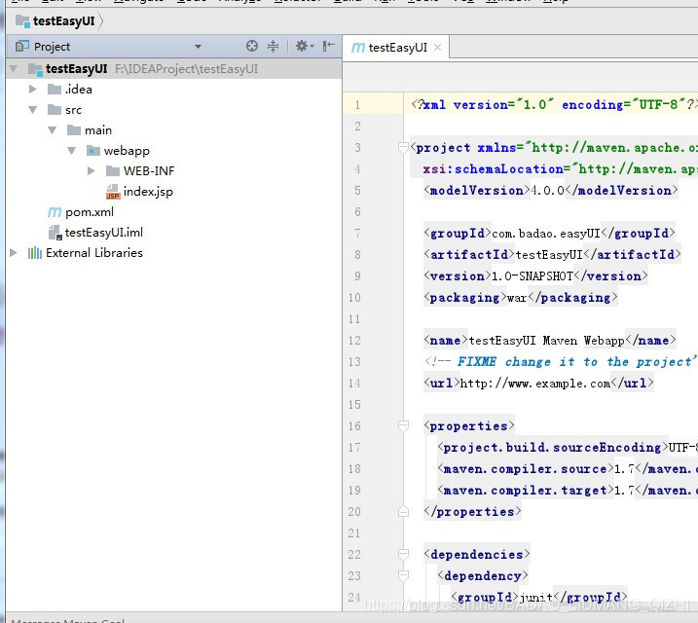Click the url http://www.example.com
The image size is (698, 623).
(x=535, y=384)
